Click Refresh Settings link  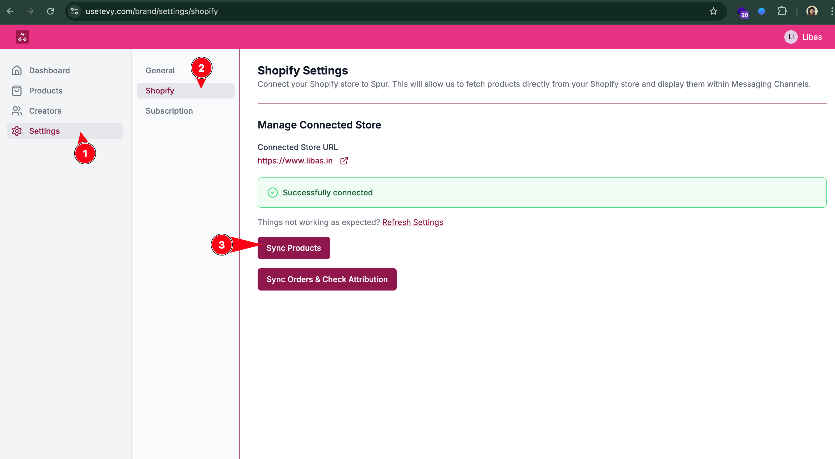(413, 222)
